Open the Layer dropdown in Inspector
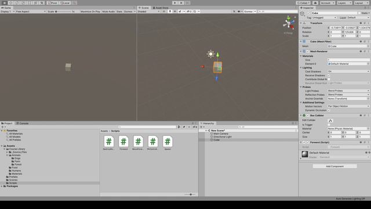371x209 pixels. 358,17
